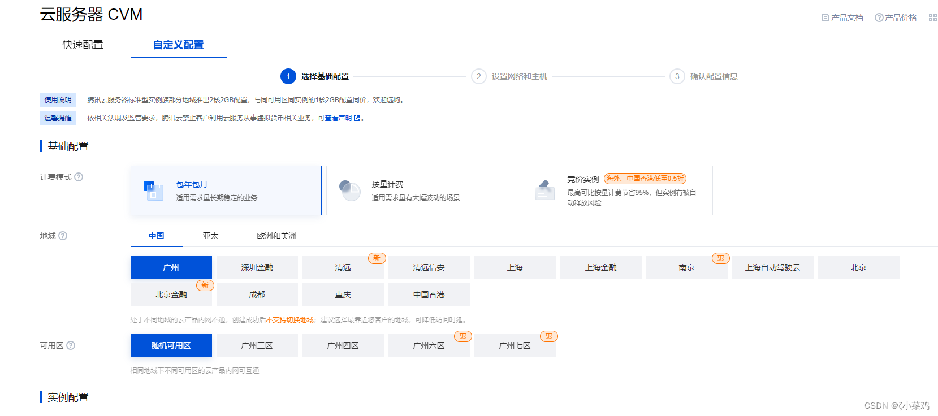Select the 包年包月 billing mode
The height and width of the screenshot is (416, 938).
tap(226, 190)
